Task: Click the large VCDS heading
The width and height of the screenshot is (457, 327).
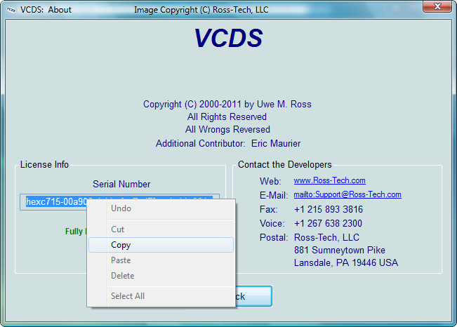Action: (x=229, y=38)
